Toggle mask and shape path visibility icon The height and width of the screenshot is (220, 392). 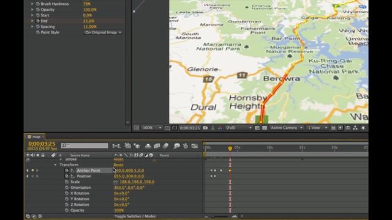(175, 128)
